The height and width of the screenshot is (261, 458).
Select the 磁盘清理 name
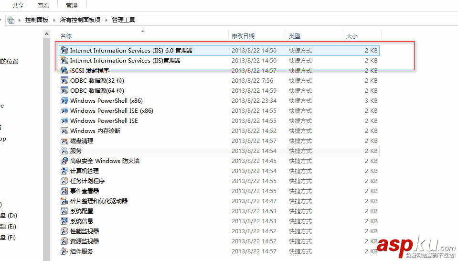(x=82, y=141)
